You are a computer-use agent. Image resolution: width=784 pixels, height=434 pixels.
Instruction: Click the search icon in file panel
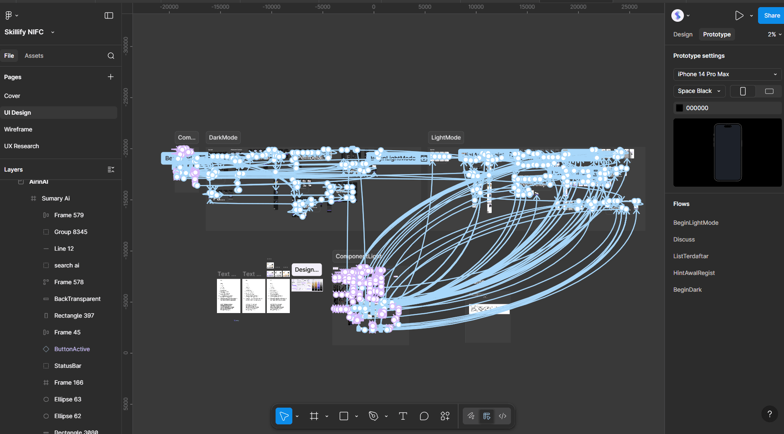point(111,56)
